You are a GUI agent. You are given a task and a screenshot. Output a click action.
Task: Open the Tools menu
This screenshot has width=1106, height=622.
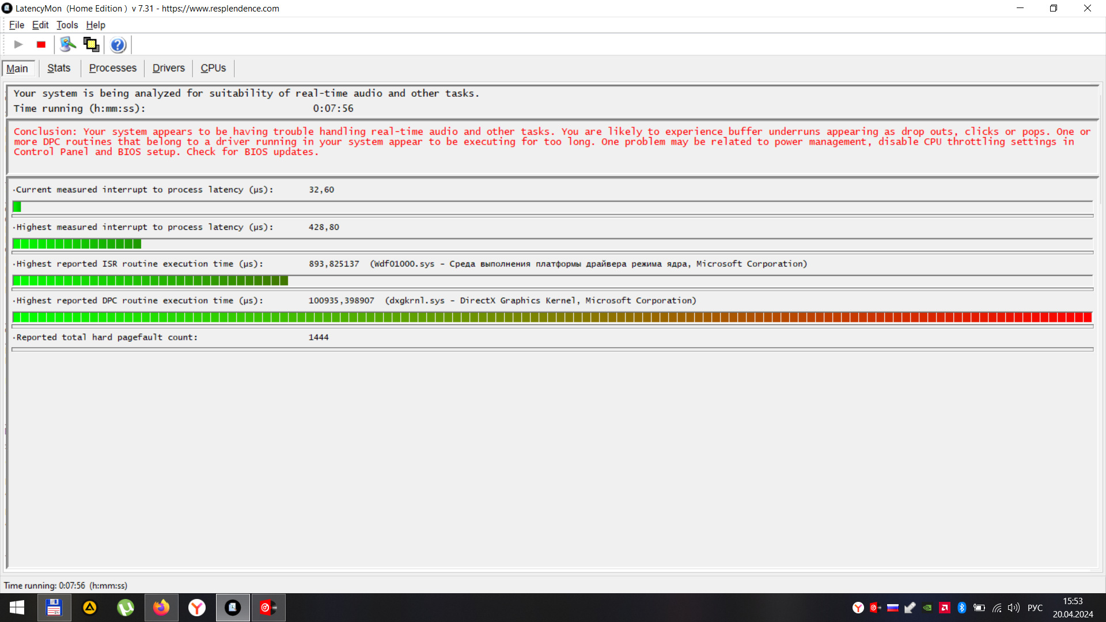[x=67, y=25]
